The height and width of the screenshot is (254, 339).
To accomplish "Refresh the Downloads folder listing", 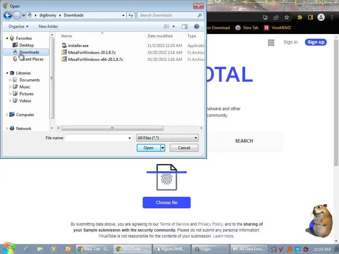I will 131,15.
